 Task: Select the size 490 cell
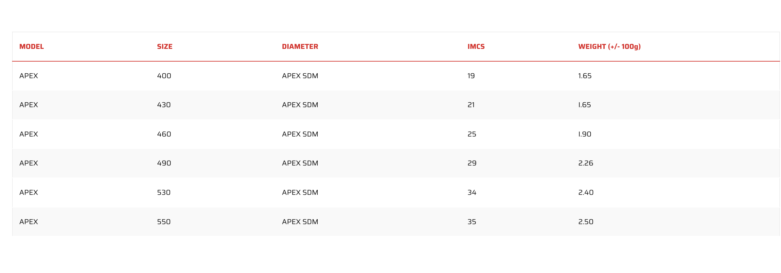(164, 163)
